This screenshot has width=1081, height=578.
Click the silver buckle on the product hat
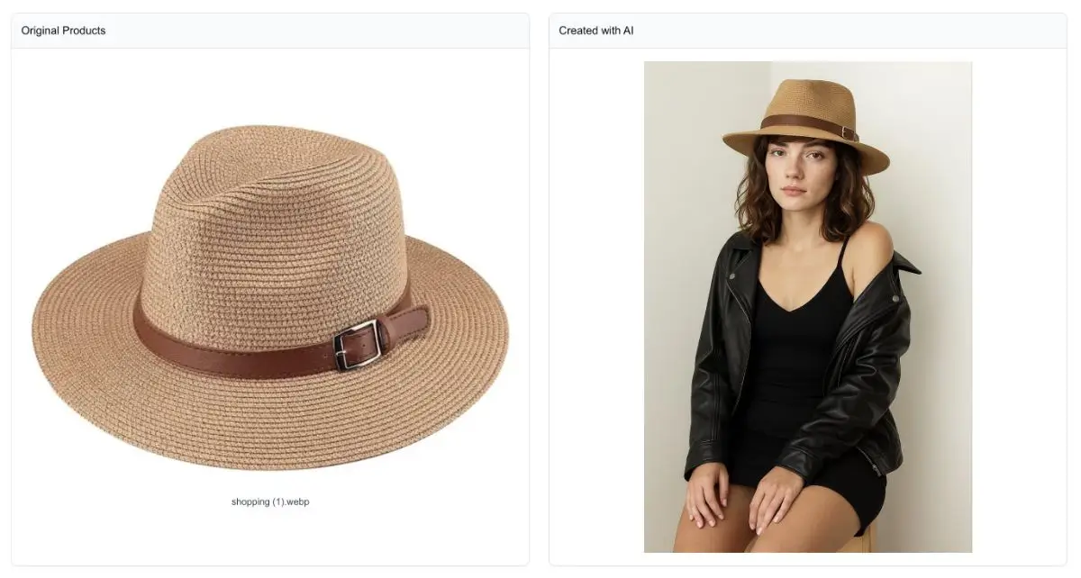358,345
